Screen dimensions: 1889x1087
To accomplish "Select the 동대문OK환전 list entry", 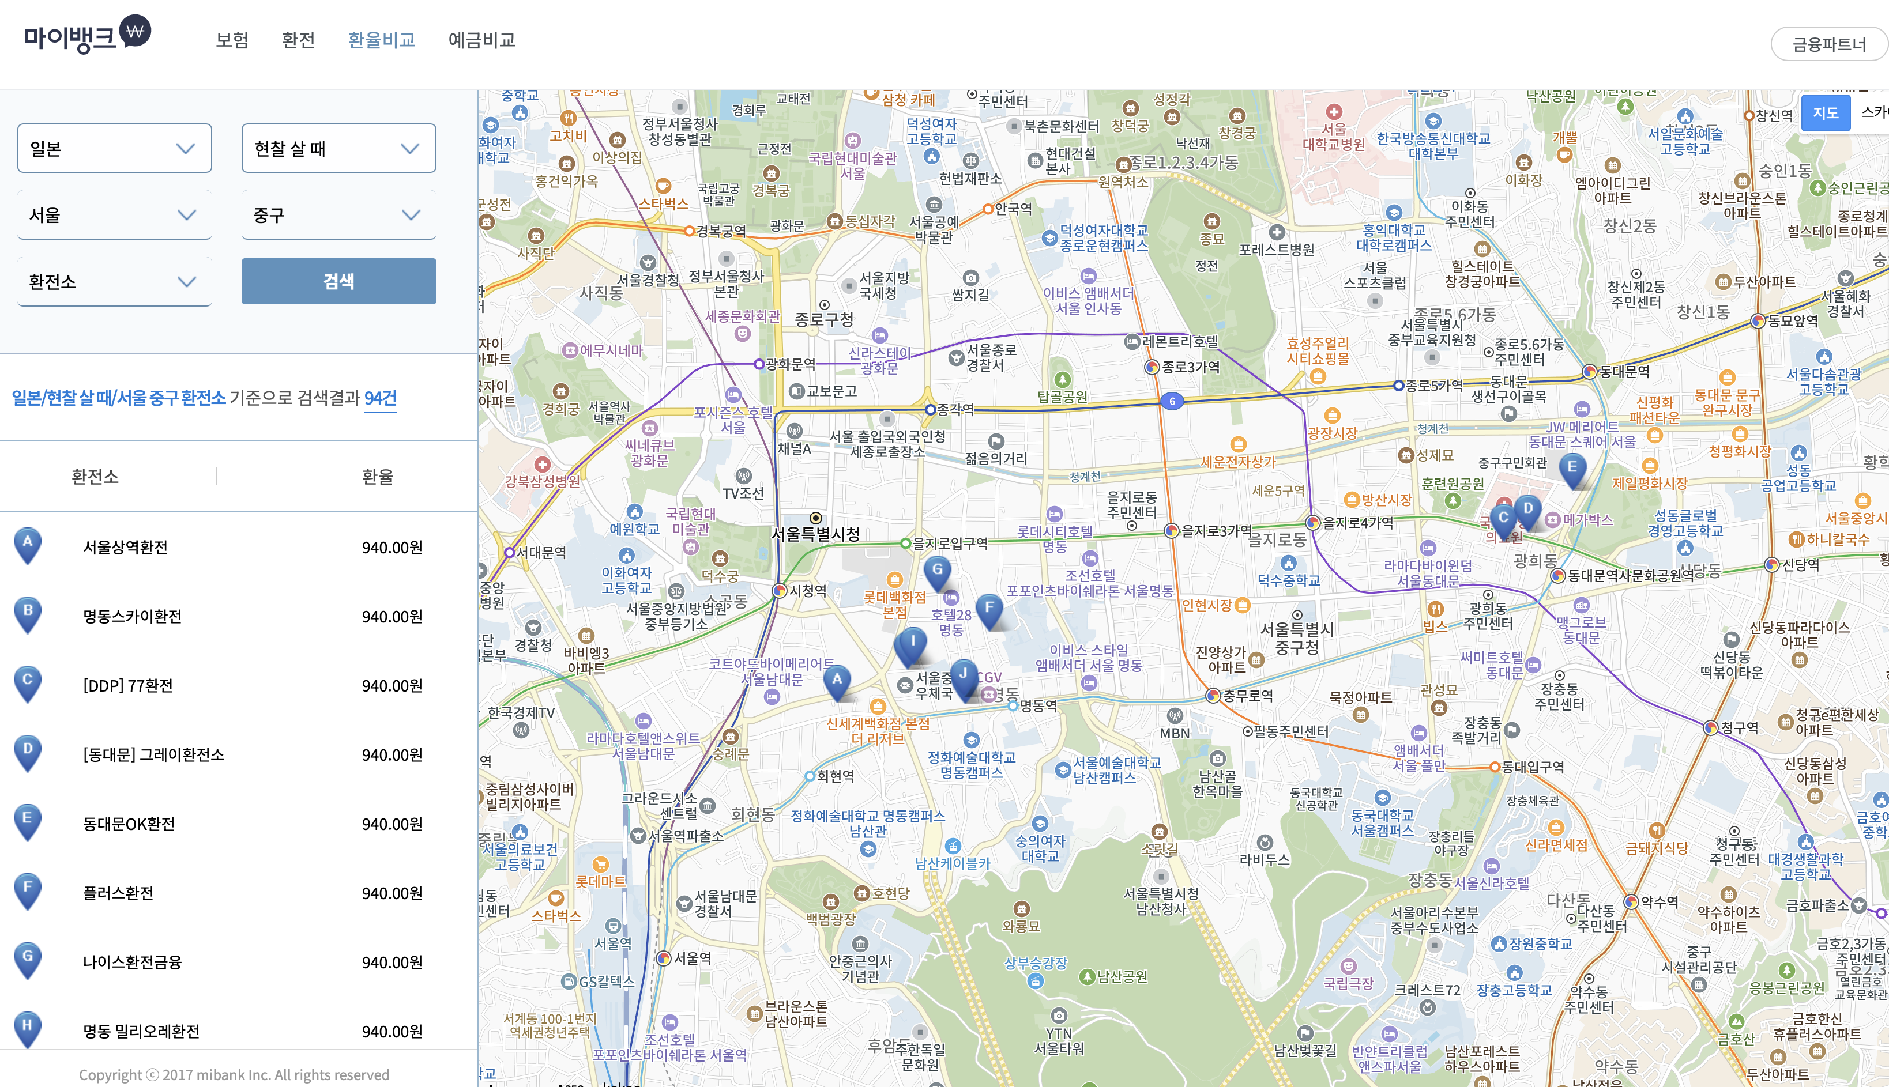I will (129, 824).
